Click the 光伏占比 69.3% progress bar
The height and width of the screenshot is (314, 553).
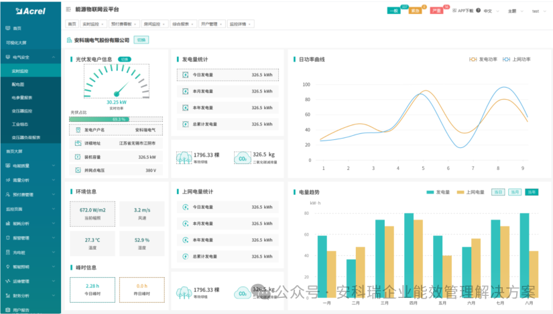tap(116, 119)
